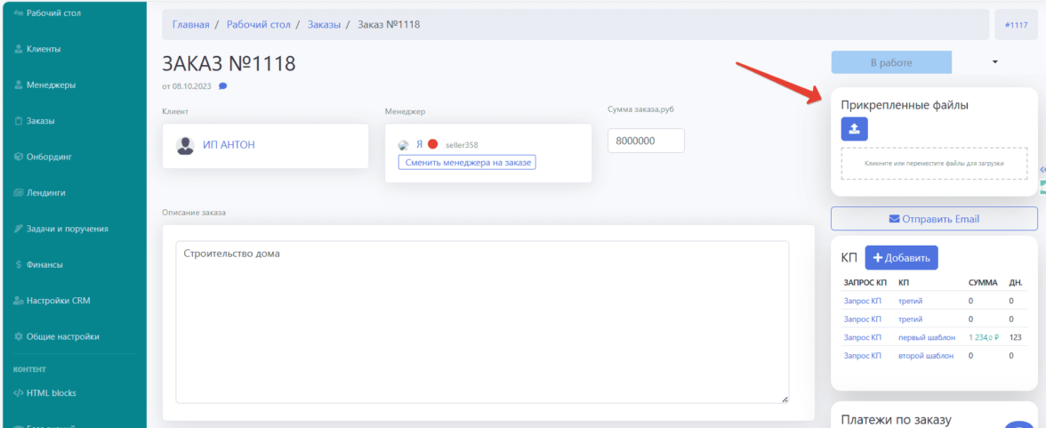Open Онбординг in the sidebar
Screen dimensions: 1046x428
49,157
